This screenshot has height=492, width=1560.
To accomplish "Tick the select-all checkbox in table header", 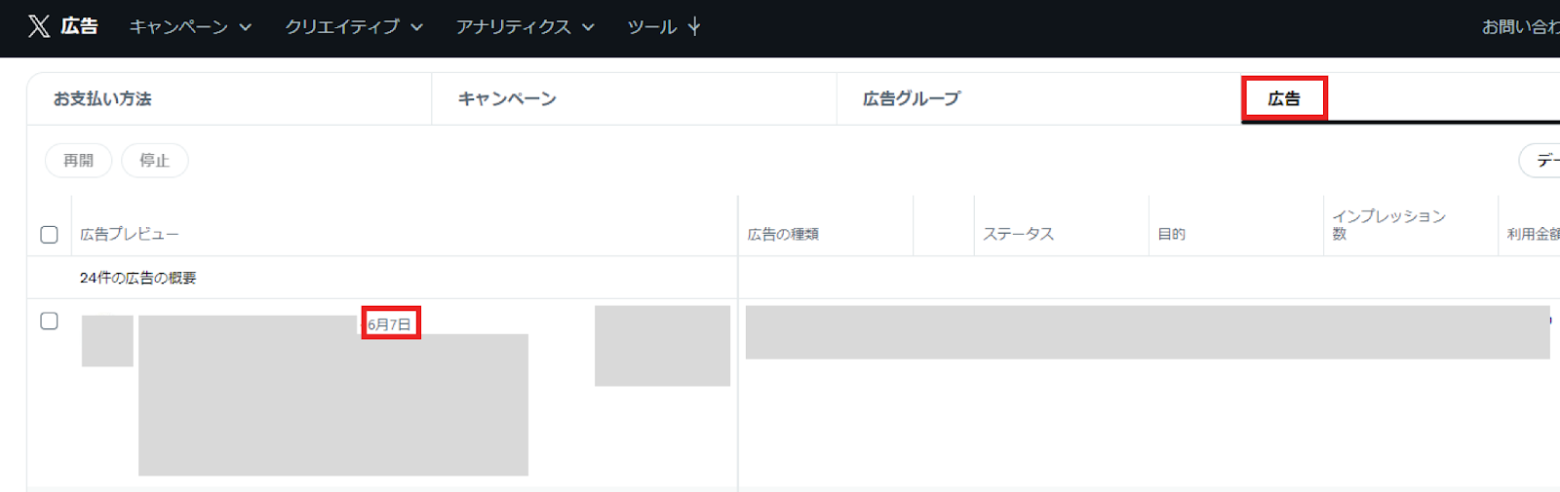I will [49, 235].
